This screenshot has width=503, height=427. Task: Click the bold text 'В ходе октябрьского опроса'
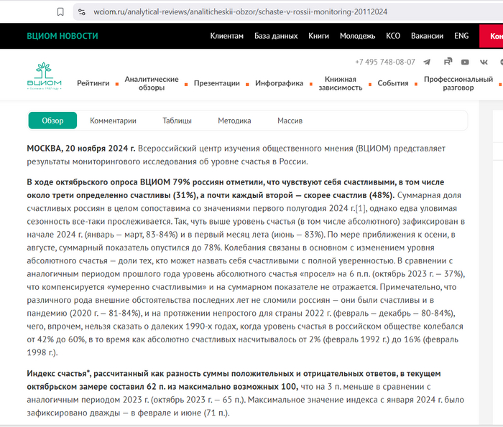coord(82,182)
